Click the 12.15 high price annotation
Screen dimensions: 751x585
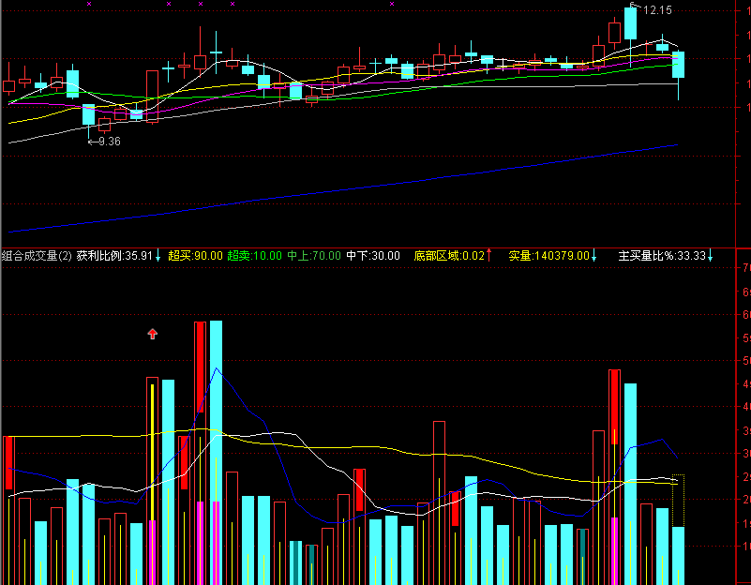(x=657, y=10)
